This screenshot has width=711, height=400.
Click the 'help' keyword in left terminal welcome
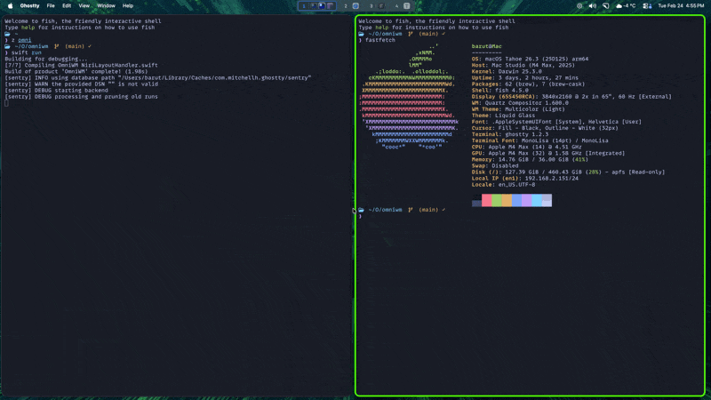pyautogui.click(x=28, y=28)
